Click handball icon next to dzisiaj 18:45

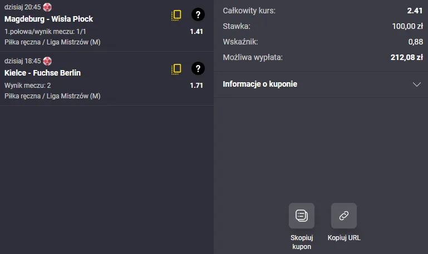pos(47,61)
